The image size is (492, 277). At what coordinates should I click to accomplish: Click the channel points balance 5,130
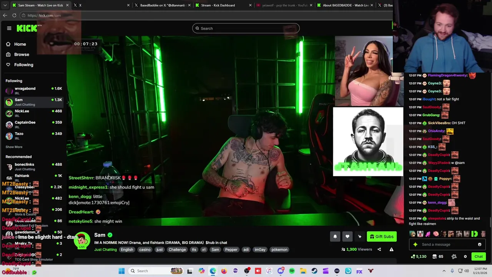[419, 257]
